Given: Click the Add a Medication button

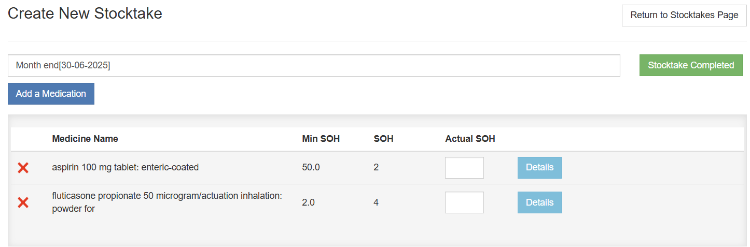Looking at the screenshot, I should (51, 94).
